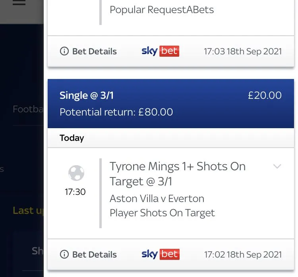The image size is (298, 277).
Task: Open Popular RequestABets
Action: point(162,10)
